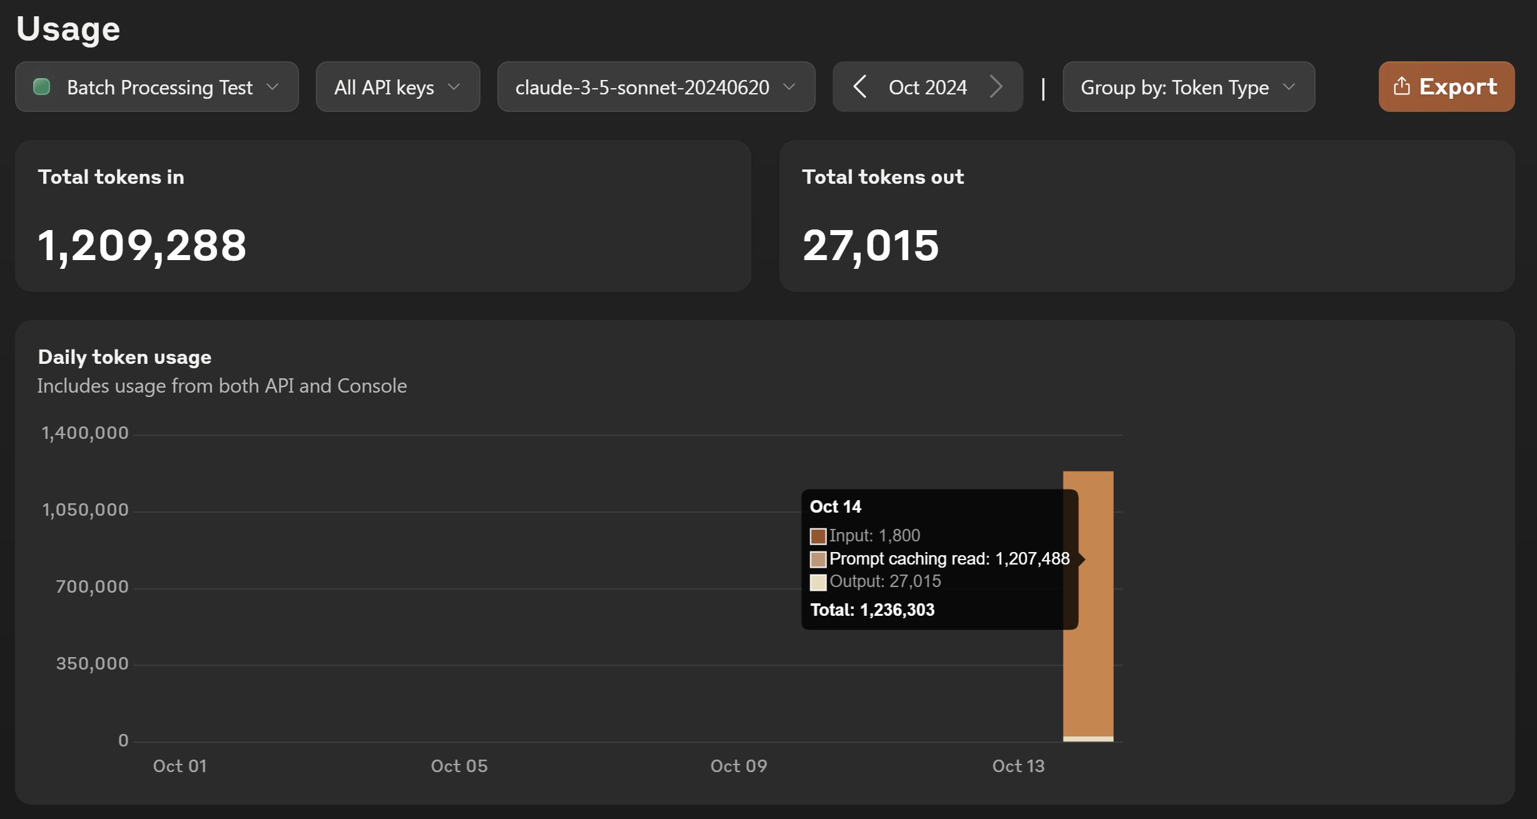Click the green workspace color indicator
1537x819 pixels.
click(x=42, y=86)
